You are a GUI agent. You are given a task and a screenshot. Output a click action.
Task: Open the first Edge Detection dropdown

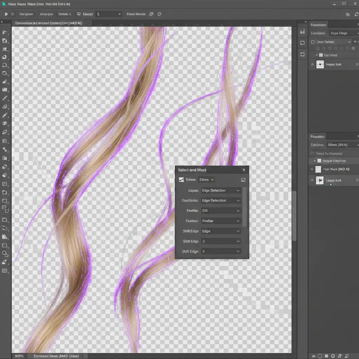221,190
